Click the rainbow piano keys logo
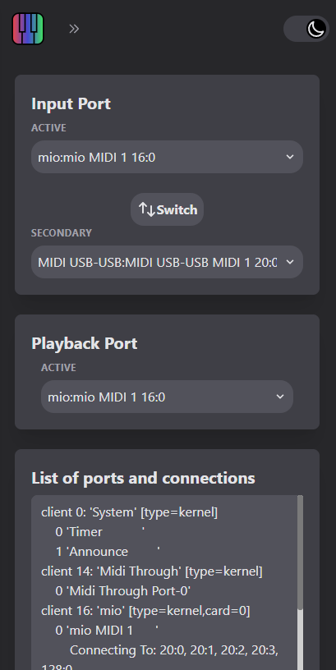Screen dimensions: 336x670 click(x=28, y=29)
